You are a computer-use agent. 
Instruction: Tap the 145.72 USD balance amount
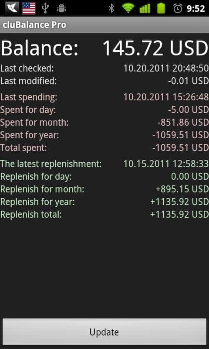(155, 48)
